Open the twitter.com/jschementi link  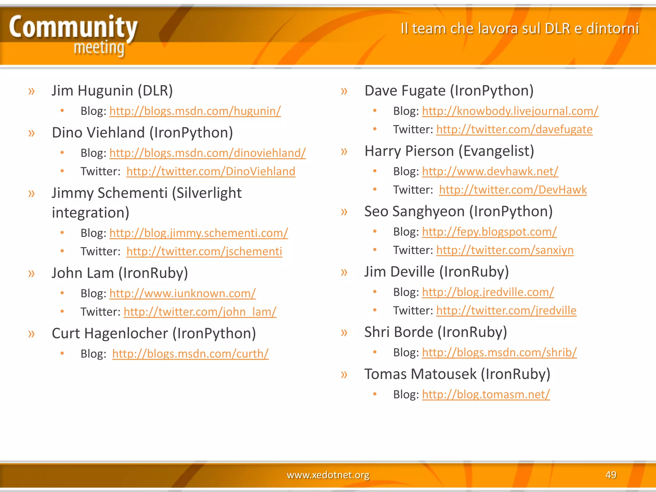click(204, 251)
